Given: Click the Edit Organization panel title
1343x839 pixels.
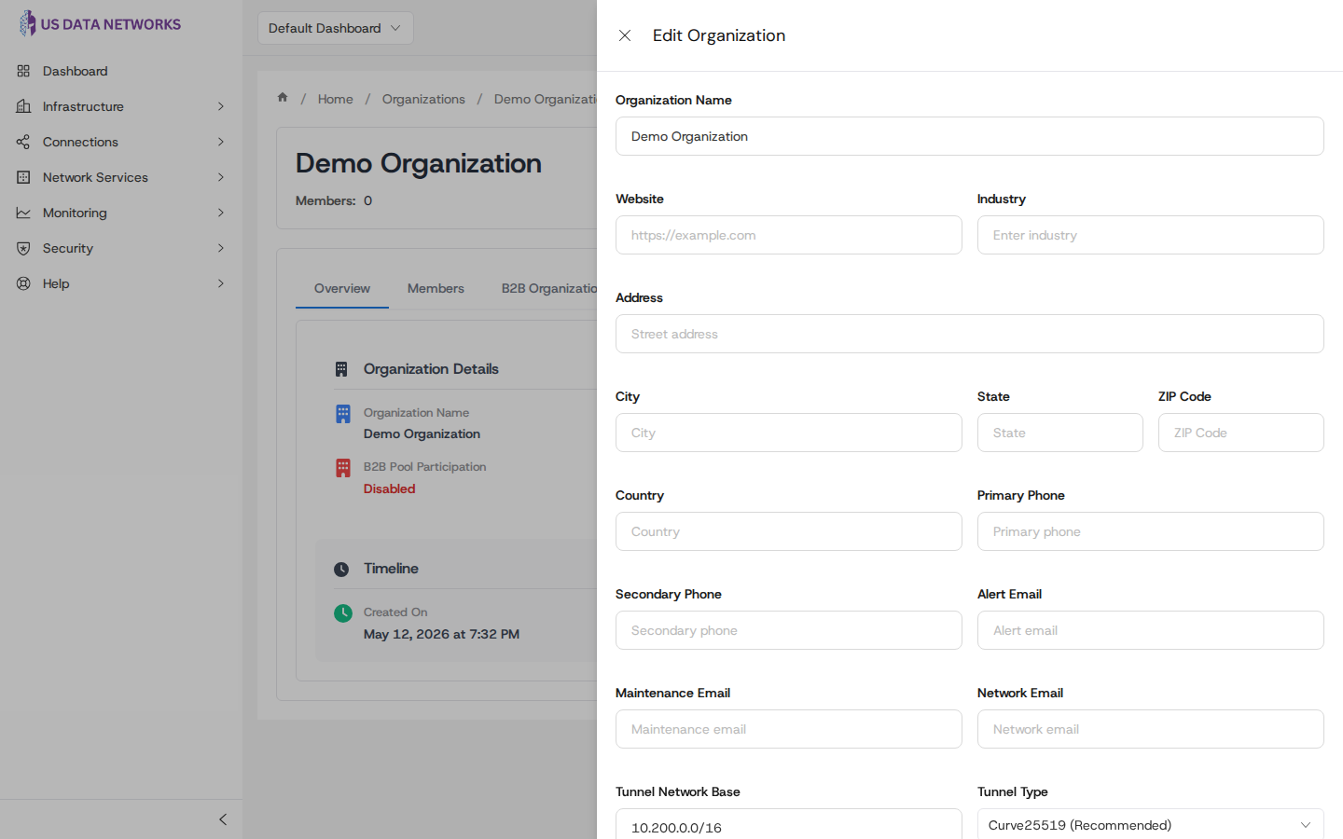Looking at the screenshot, I should coord(719,35).
